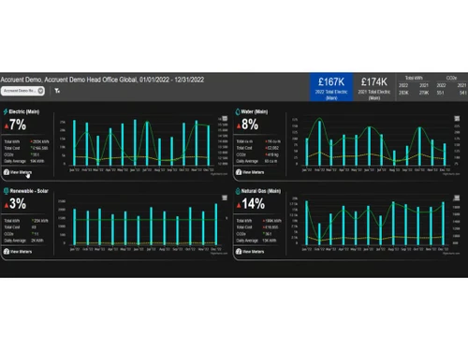This screenshot has width=468, height=351.
Task: Click the Renewable - Solar panel title
Action: point(29,191)
